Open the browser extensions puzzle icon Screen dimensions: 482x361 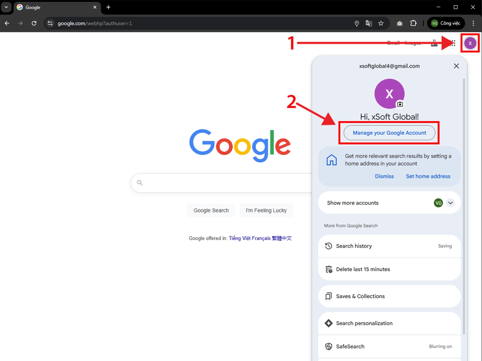click(x=413, y=23)
